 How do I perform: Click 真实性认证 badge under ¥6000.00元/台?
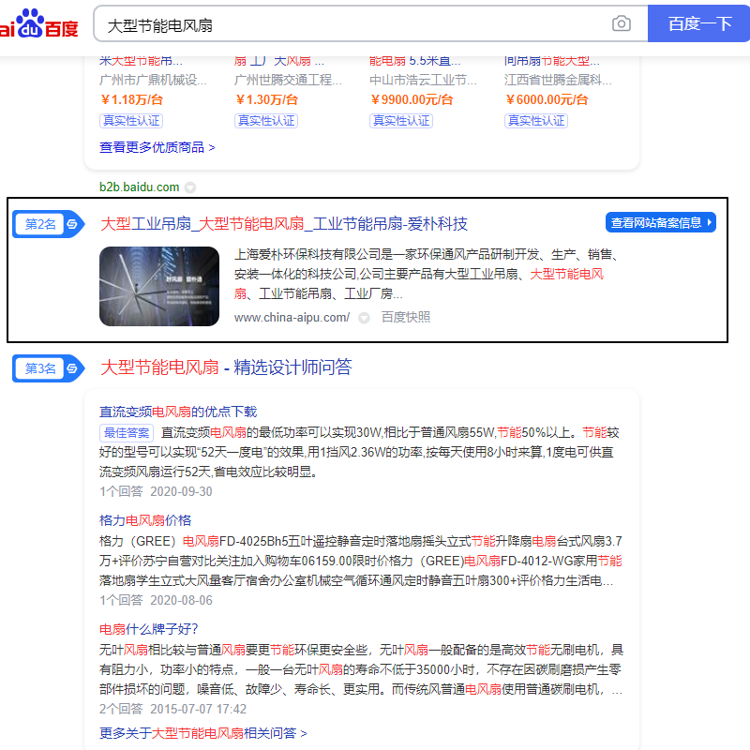point(535,121)
